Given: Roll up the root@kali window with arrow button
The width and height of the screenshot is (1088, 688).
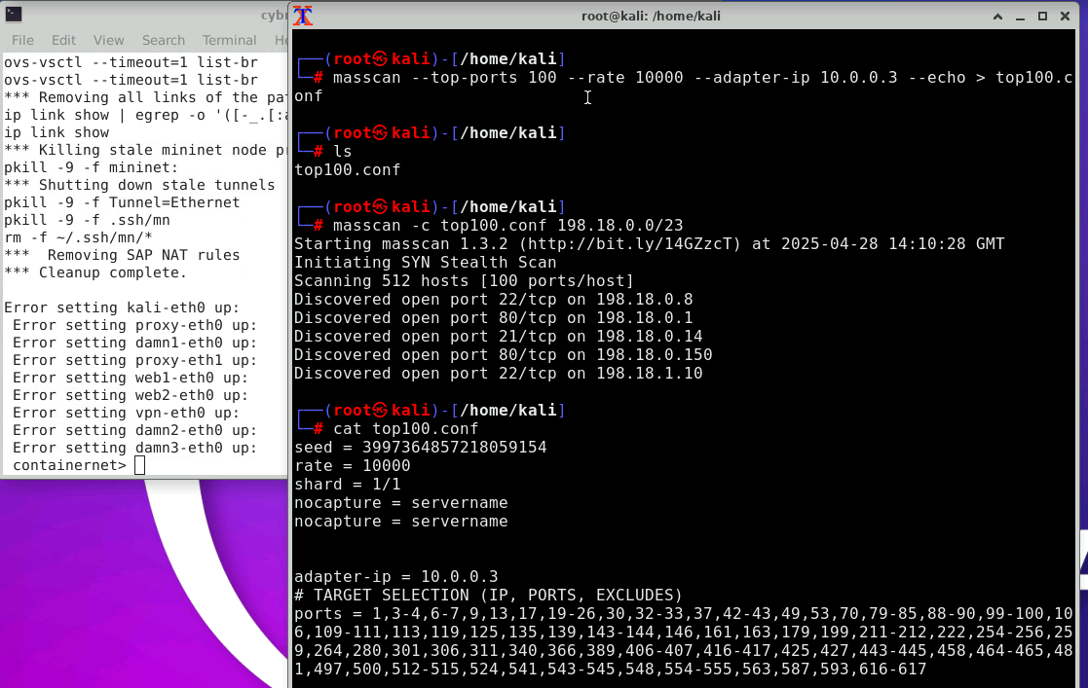Looking at the screenshot, I should tap(998, 17).
